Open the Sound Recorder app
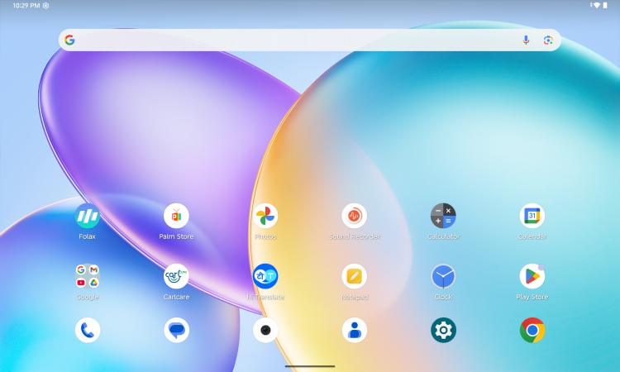The width and height of the screenshot is (620, 372). (355, 216)
